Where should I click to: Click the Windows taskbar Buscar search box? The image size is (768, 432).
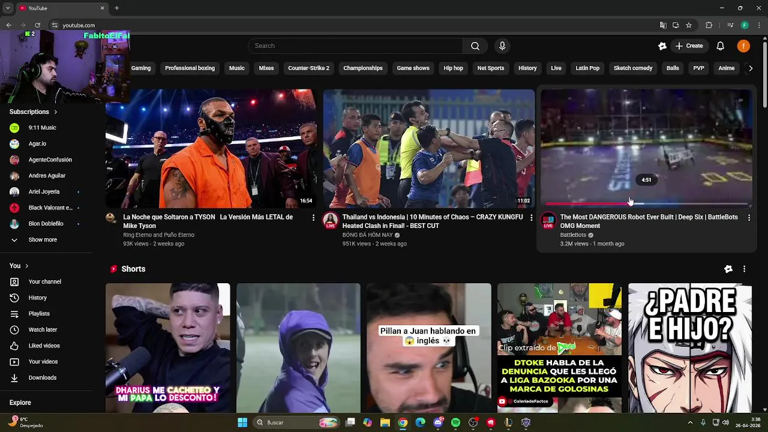tap(297, 422)
